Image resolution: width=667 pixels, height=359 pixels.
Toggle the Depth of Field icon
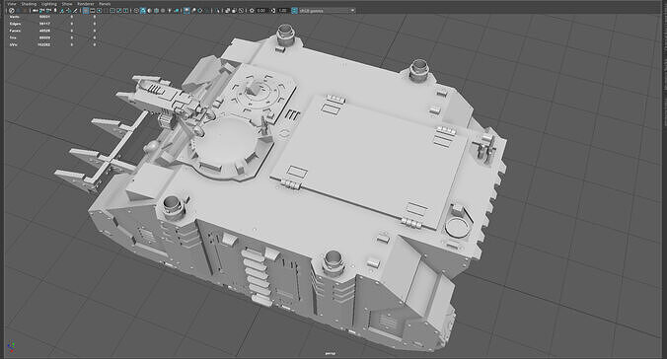click(x=207, y=11)
